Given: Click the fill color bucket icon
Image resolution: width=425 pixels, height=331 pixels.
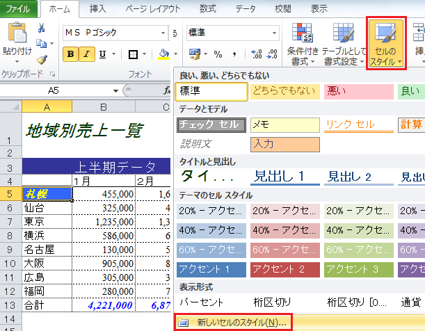Looking at the screenshot, I should [163, 54].
